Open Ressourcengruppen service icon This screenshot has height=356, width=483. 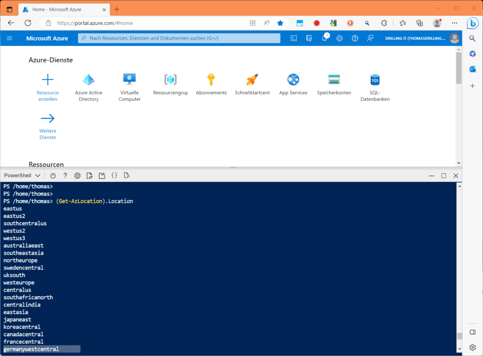tap(170, 80)
